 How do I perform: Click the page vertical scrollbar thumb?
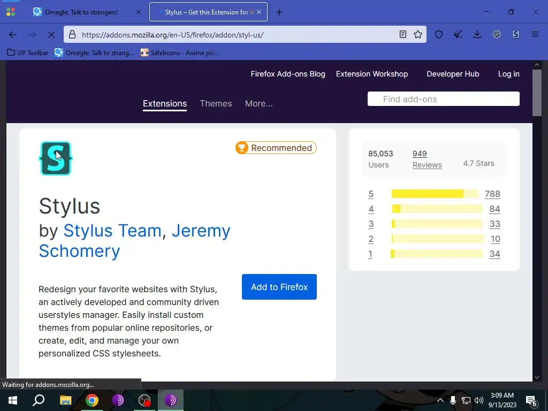(x=537, y=93)
